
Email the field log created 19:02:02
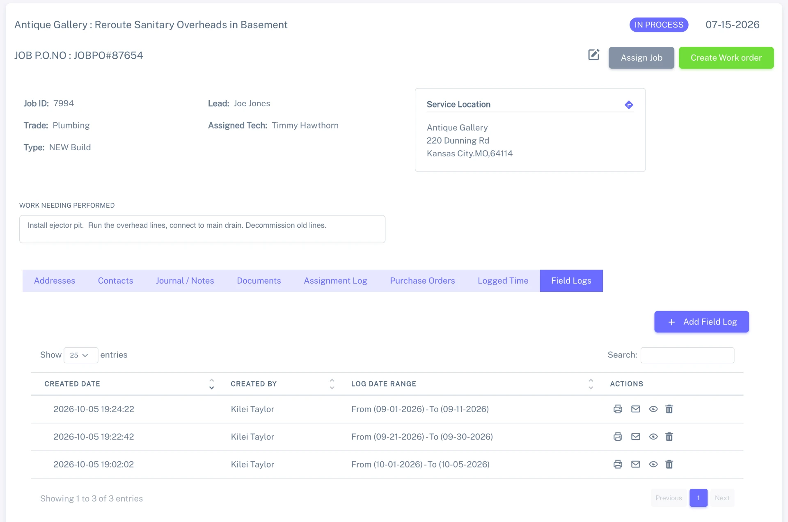click(x=635, y=464)
